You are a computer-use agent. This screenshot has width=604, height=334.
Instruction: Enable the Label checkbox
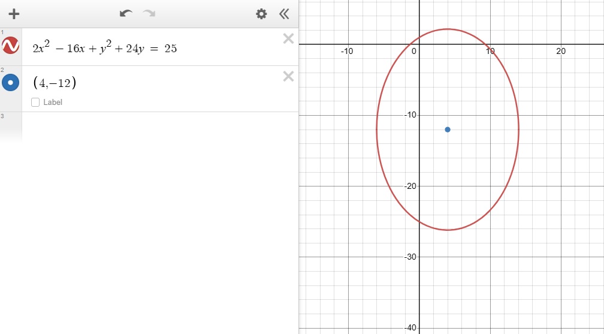coord(35,102)
